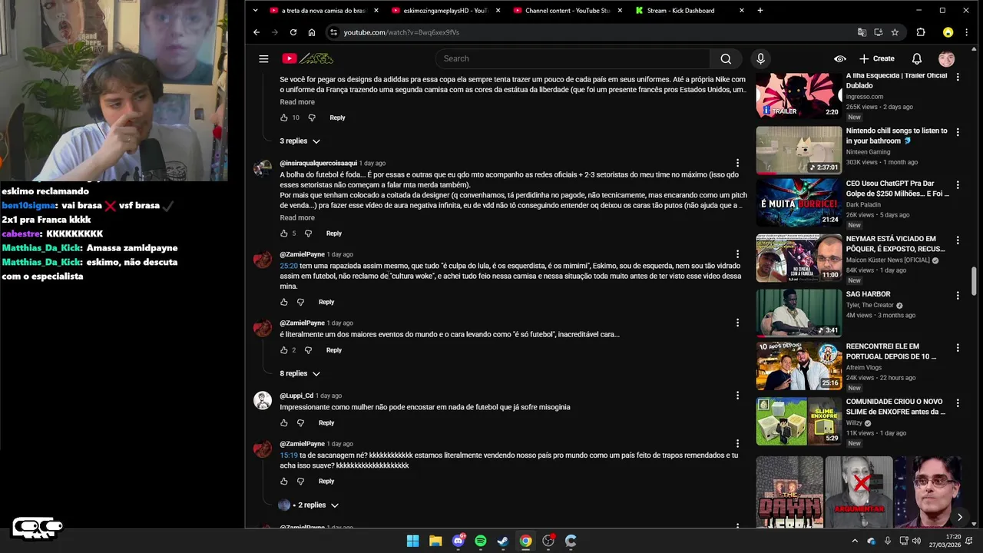Viewport: 983px width, 553px height.
Task: Switch to eskimozingameplaysHD YouTube tab
Action: click(445, 11)
